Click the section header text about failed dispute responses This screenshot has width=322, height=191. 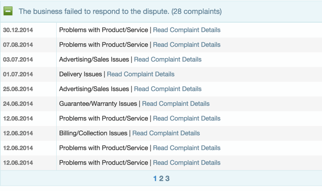point(120,11)
